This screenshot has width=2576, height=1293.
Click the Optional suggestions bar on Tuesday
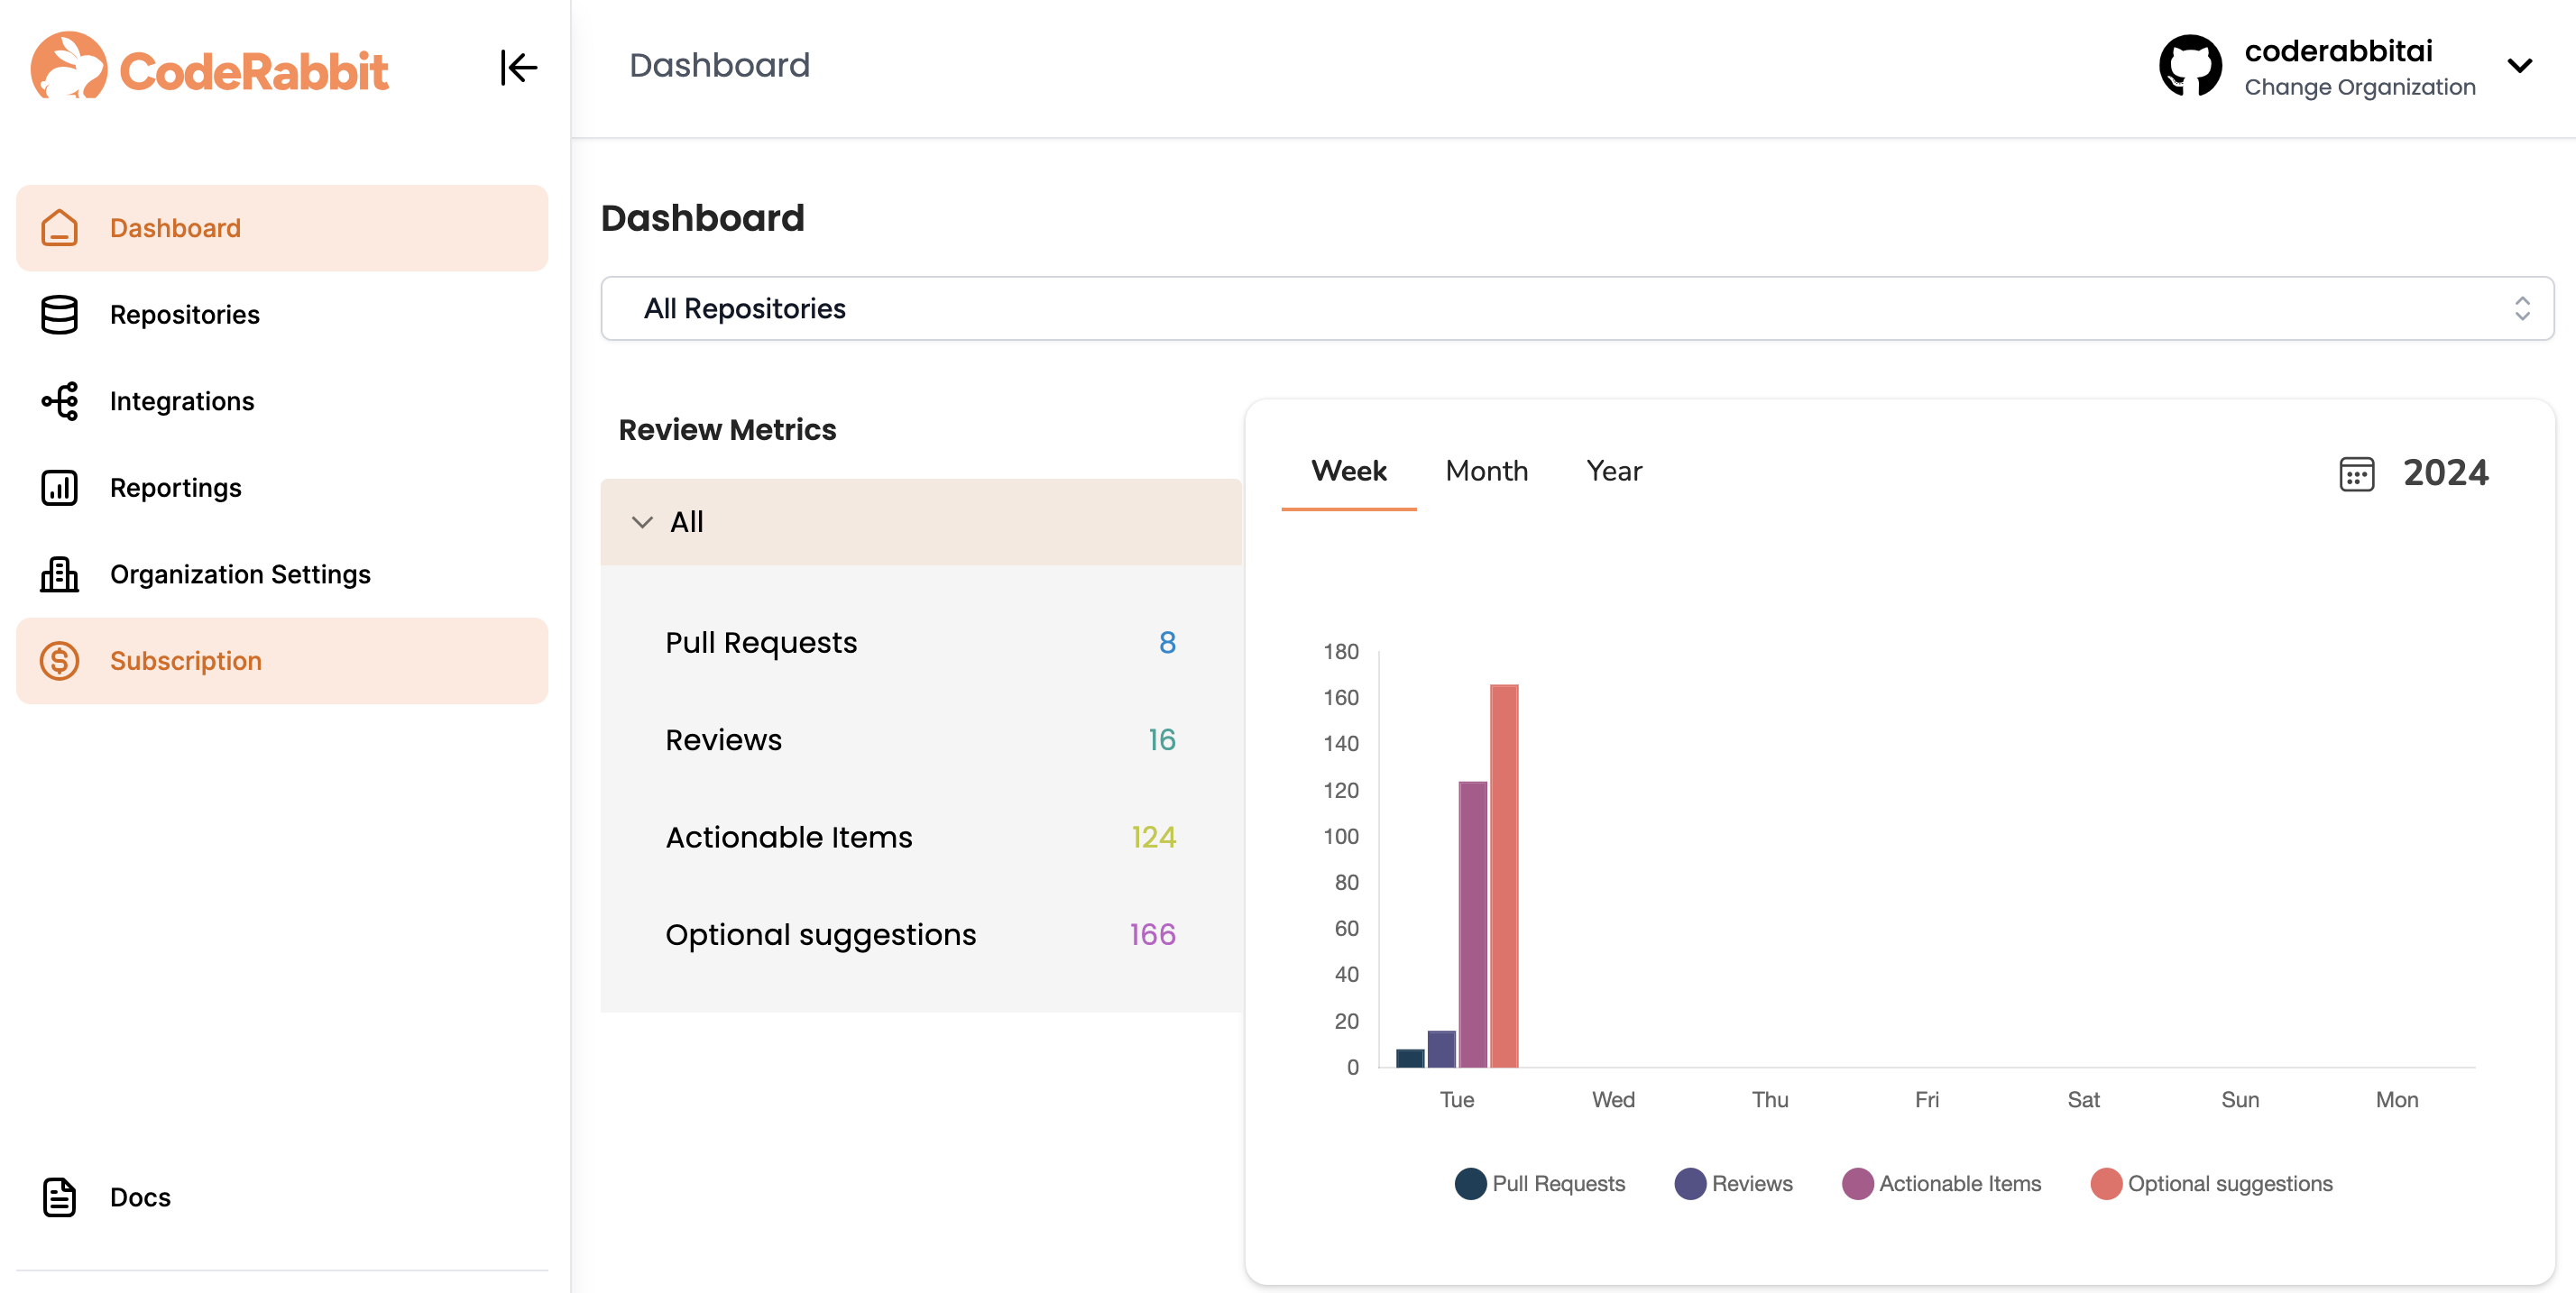point(1503,875)
